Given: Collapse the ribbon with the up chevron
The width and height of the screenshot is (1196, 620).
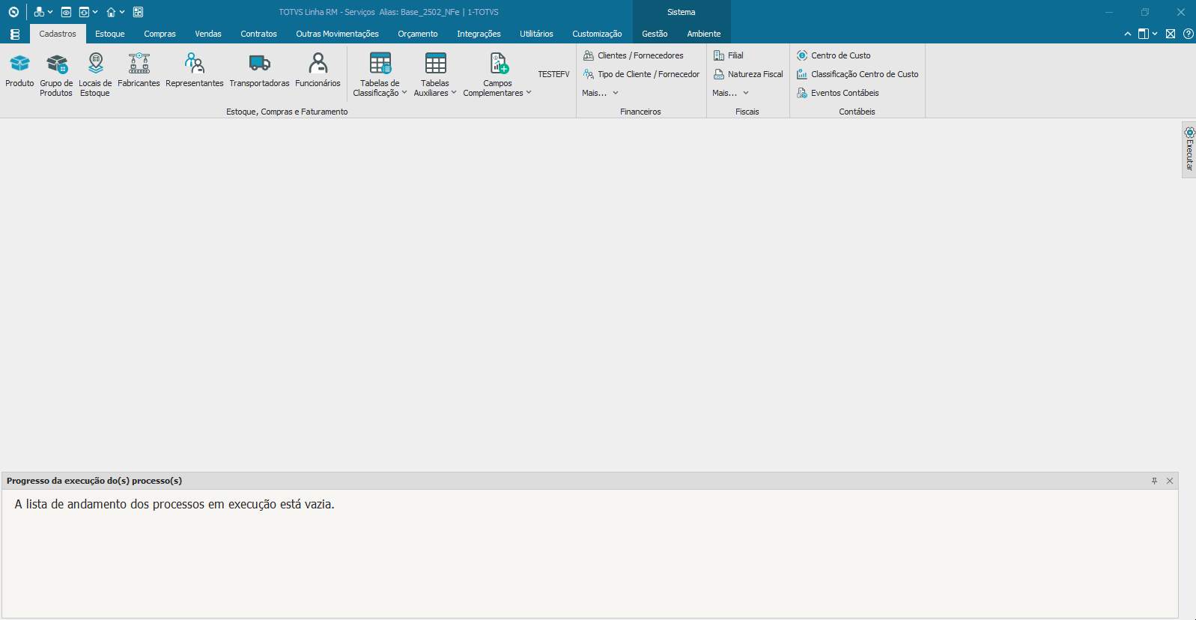Looking at the screenshot, I should (1128, 34).
